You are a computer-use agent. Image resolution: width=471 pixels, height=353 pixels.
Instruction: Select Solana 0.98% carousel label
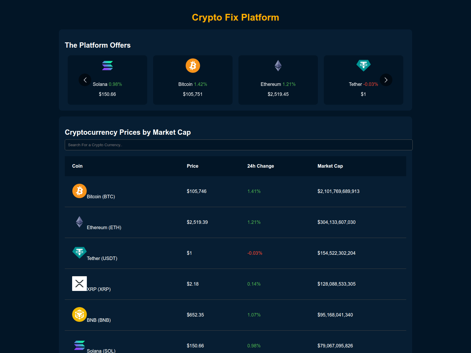pos(107,84)
